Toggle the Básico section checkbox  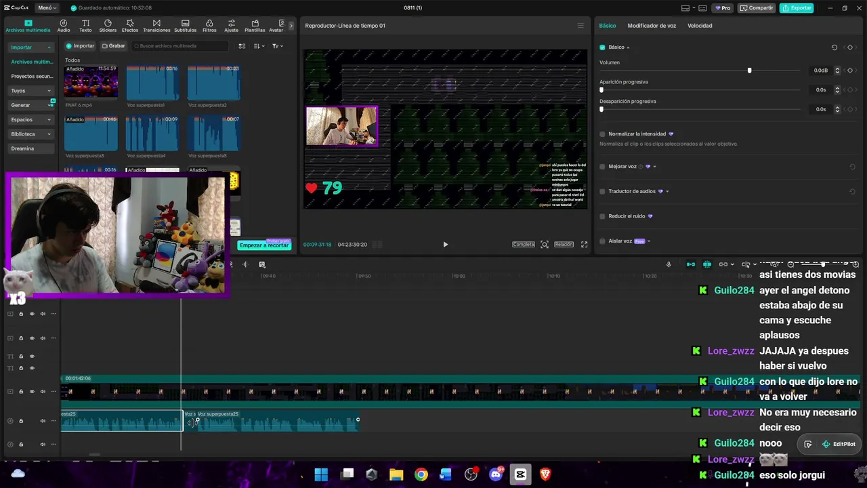602,47
